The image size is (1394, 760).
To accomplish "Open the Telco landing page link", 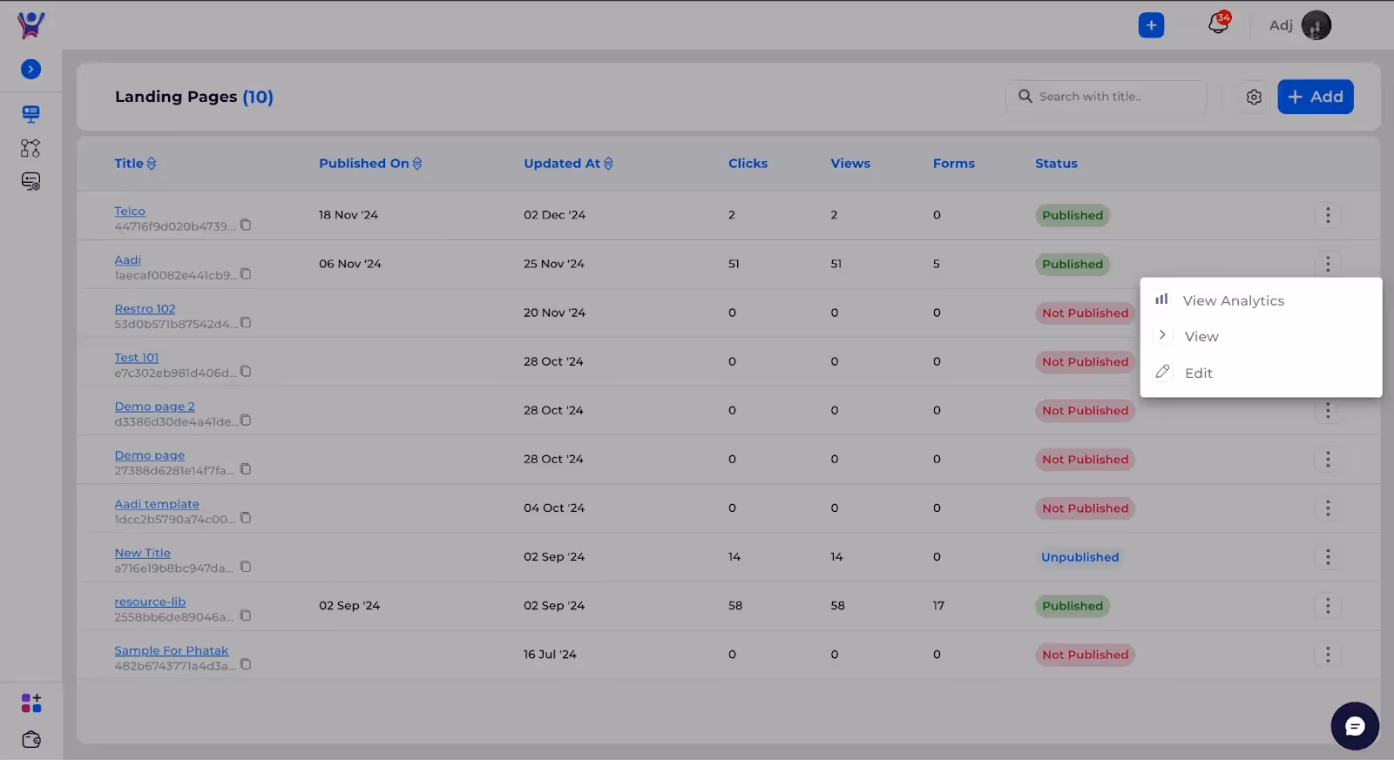I will coord(130,211).
